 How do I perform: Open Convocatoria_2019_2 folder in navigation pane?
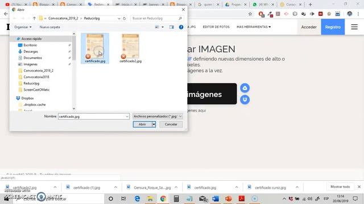tap(38, 70)
